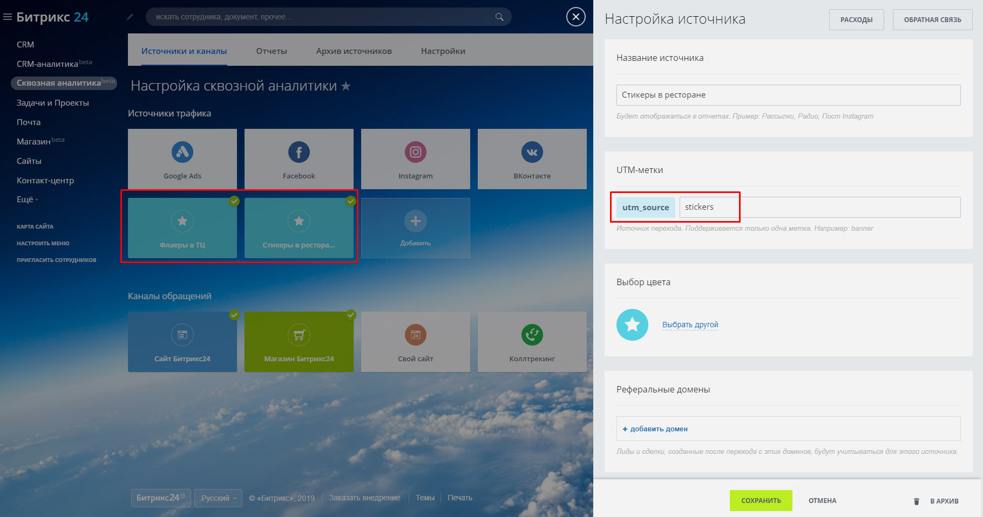Click the добавить домен link
The width and height of the screenshot is (983, 517).
pyautogui.click(x=655, y=429)
